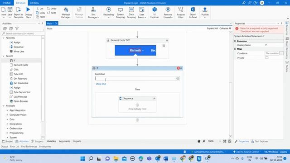Click Condition property text field
This screenshot has width=290, height=163.
click(272, 53)
